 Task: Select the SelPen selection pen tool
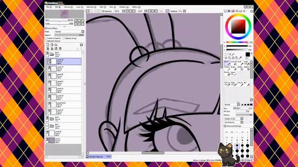click(x=240, y=68)
